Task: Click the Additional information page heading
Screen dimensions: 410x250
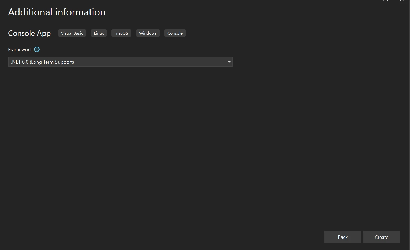Action: tap(57, 12)
